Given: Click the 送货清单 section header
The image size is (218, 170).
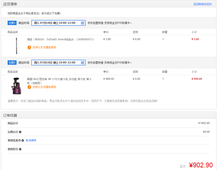Looking at the screenshot, I should tap(10, 4).
